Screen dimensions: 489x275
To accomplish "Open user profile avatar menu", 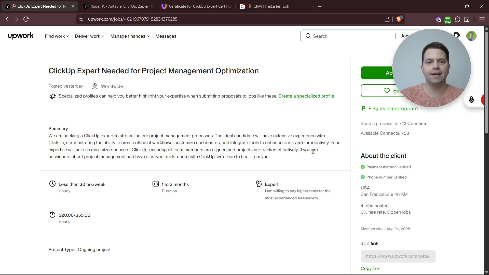I will (x=471, y=36).
